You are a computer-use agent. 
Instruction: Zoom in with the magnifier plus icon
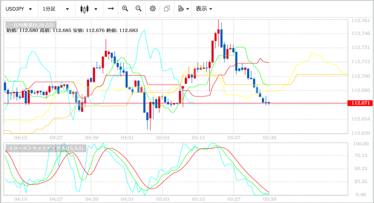tap(125, 9)
